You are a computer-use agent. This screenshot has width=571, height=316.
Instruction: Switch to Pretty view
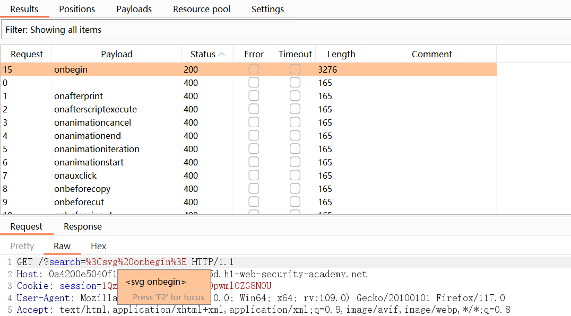(x=22, y=246)
